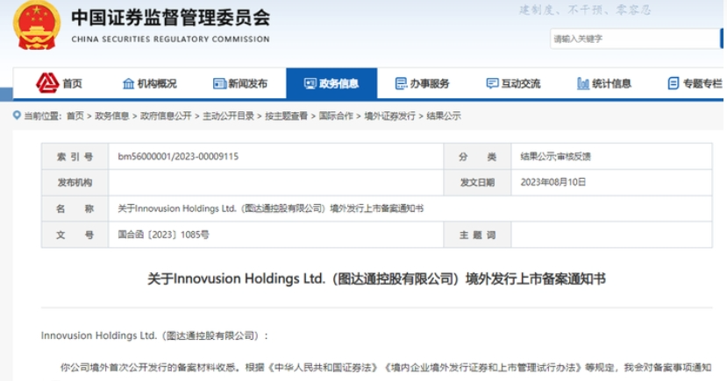Click the monitor icon beside 政务信息
Screen dimensions: 727x381
point(310,83)
